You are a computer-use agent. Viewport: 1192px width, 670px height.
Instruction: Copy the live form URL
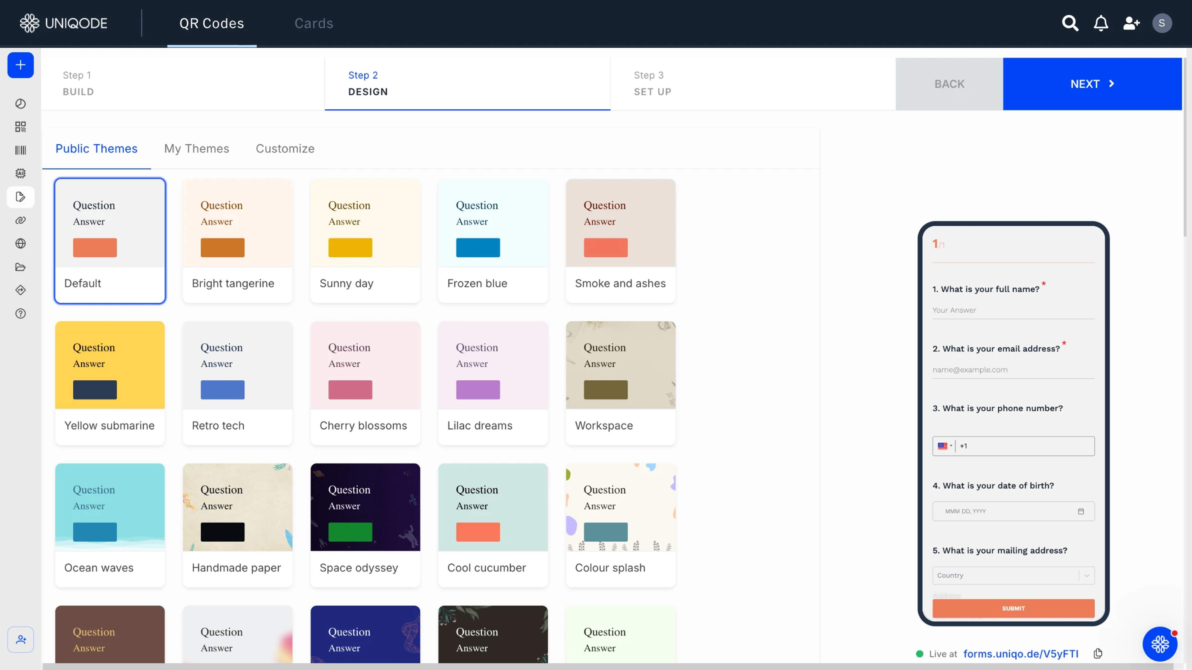click(x=1098, y=653)
